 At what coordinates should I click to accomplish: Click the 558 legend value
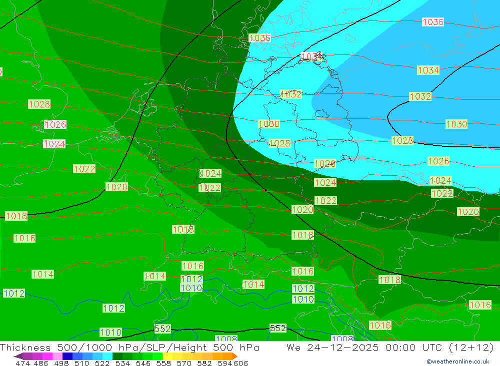163,363
